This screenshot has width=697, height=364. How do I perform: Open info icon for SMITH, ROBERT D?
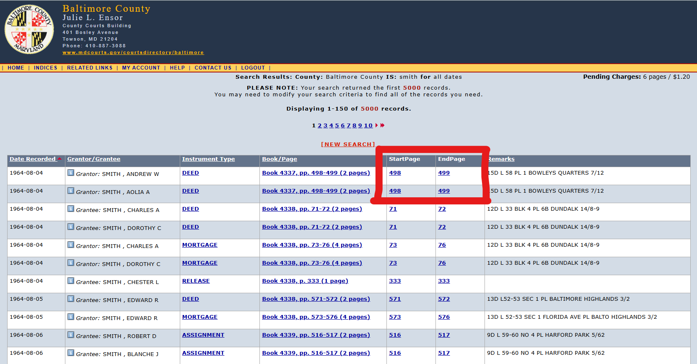pos(71,335)
